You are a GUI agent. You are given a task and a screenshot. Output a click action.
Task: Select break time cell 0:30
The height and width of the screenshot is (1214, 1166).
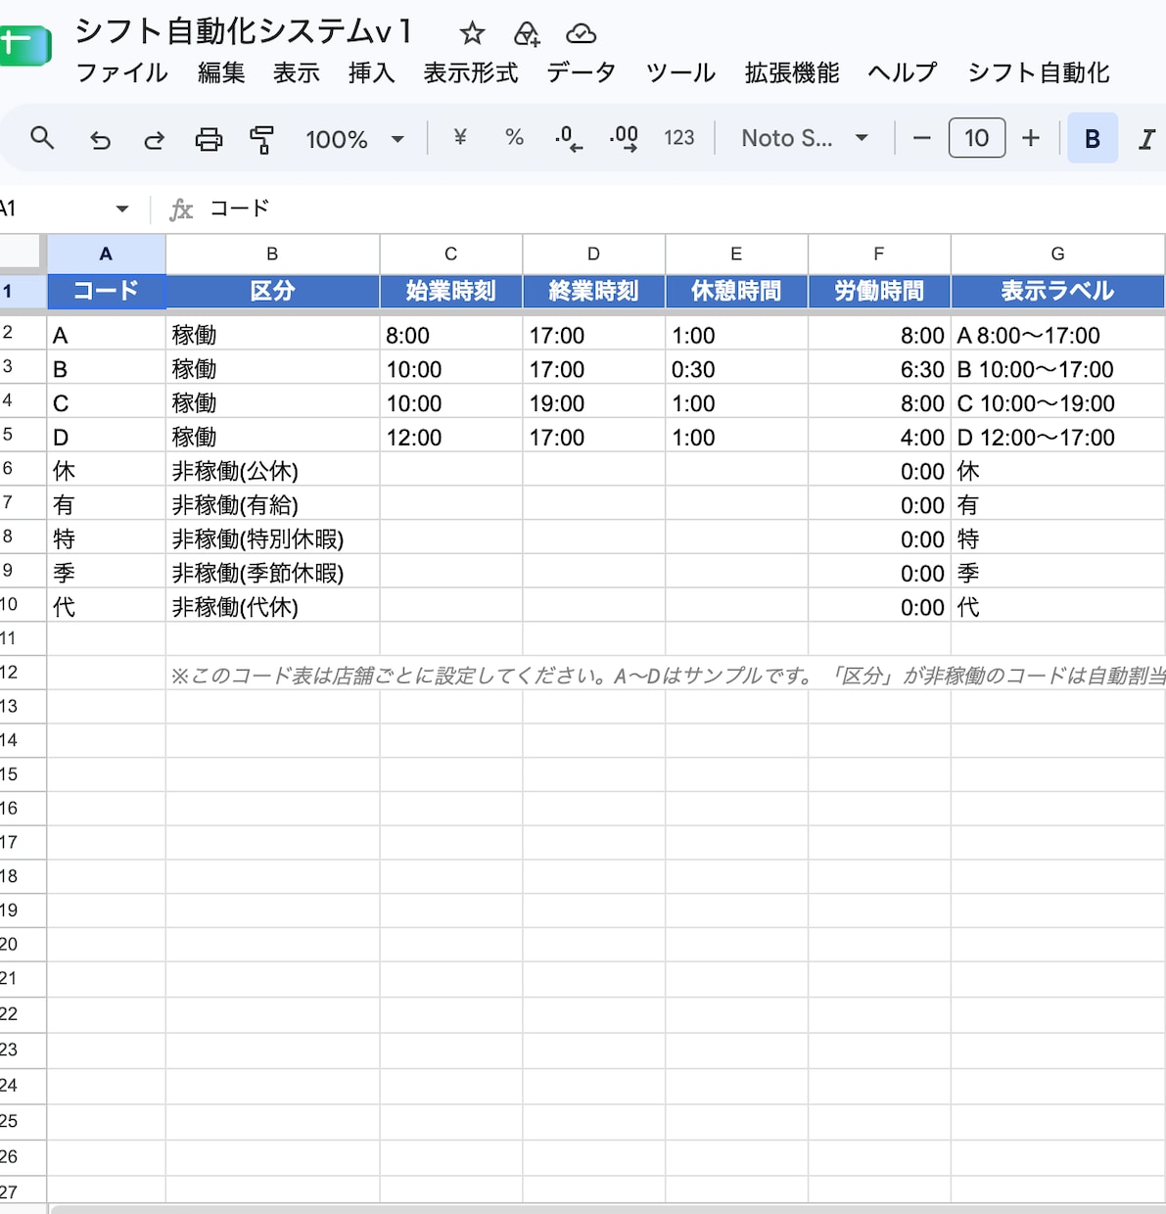[736, 369]
